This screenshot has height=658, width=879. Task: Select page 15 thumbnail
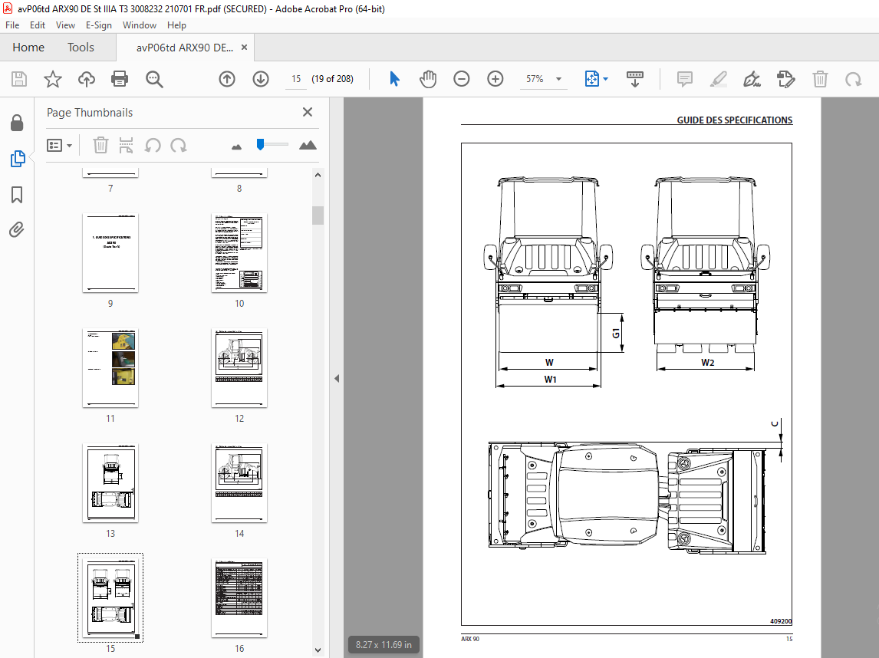point(110,598)
